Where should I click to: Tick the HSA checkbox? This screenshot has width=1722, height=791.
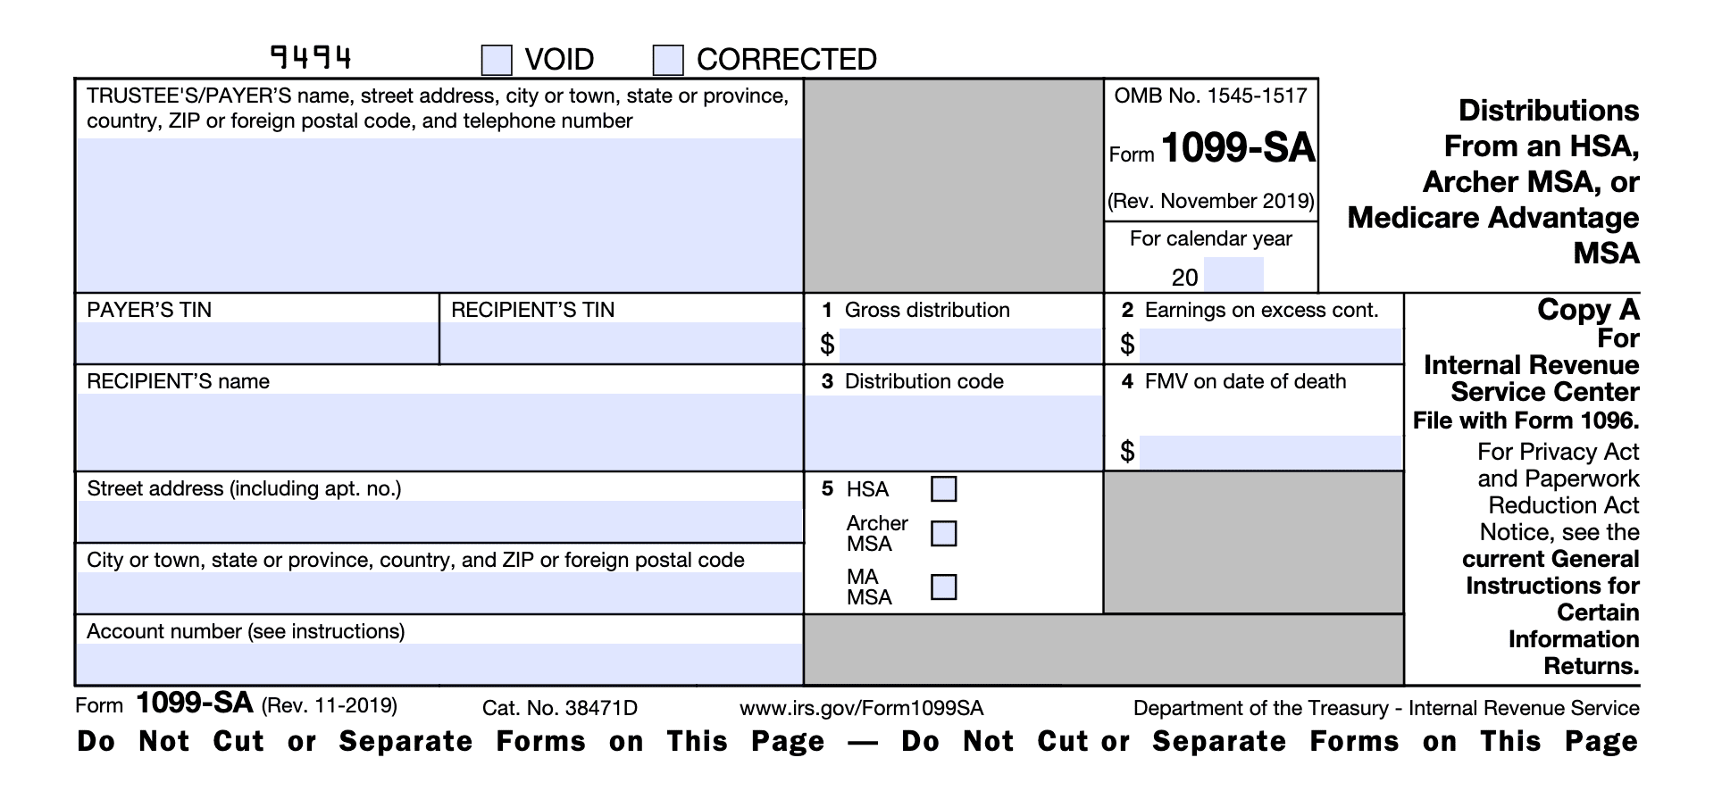pyautogui.click(x=943, y=489)
